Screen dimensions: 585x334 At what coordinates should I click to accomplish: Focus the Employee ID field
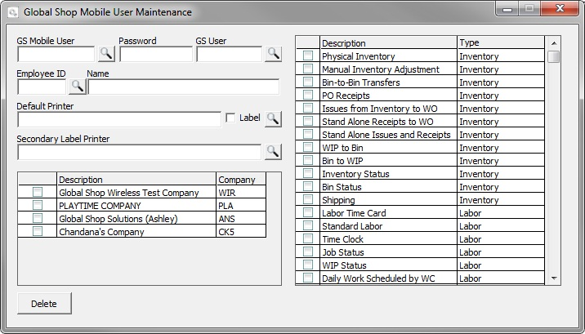[x=42, y=87]
